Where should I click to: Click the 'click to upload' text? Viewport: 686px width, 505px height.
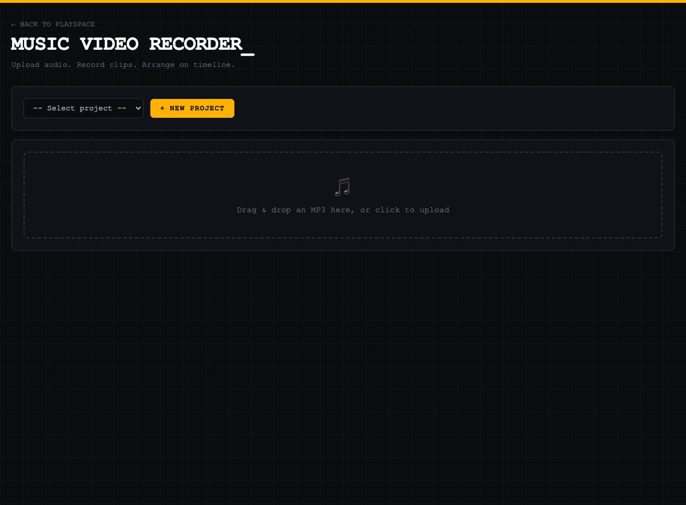(x=412, y=210)
